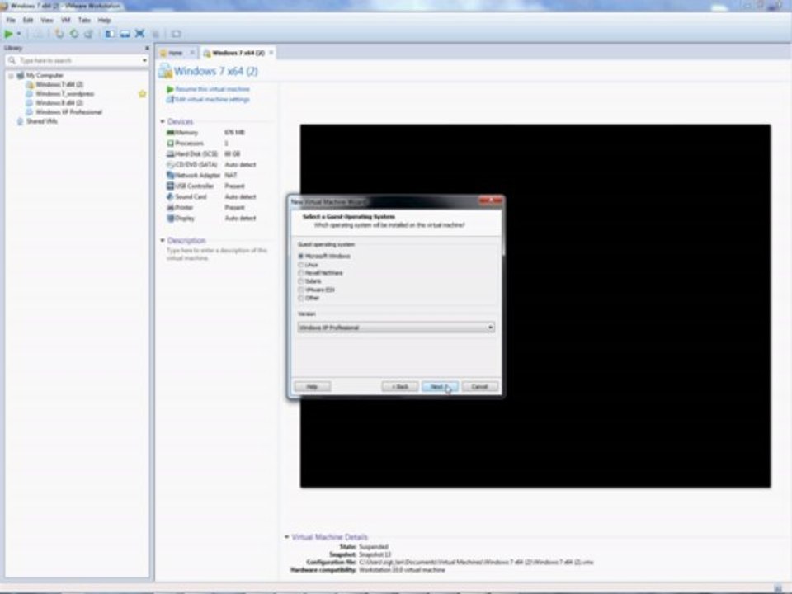Image resolution: width=792 pixels, height=594 pixels.
Task: Click the yellow favorite star in library
Action: (x=143, y=93)
